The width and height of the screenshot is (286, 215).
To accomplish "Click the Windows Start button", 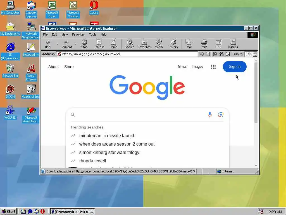I will (x=9, y=212).
